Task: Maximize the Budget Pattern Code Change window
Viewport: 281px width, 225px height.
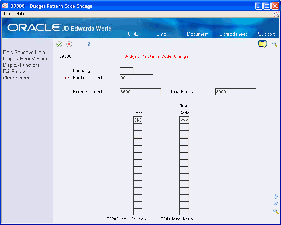Action: 267,6
